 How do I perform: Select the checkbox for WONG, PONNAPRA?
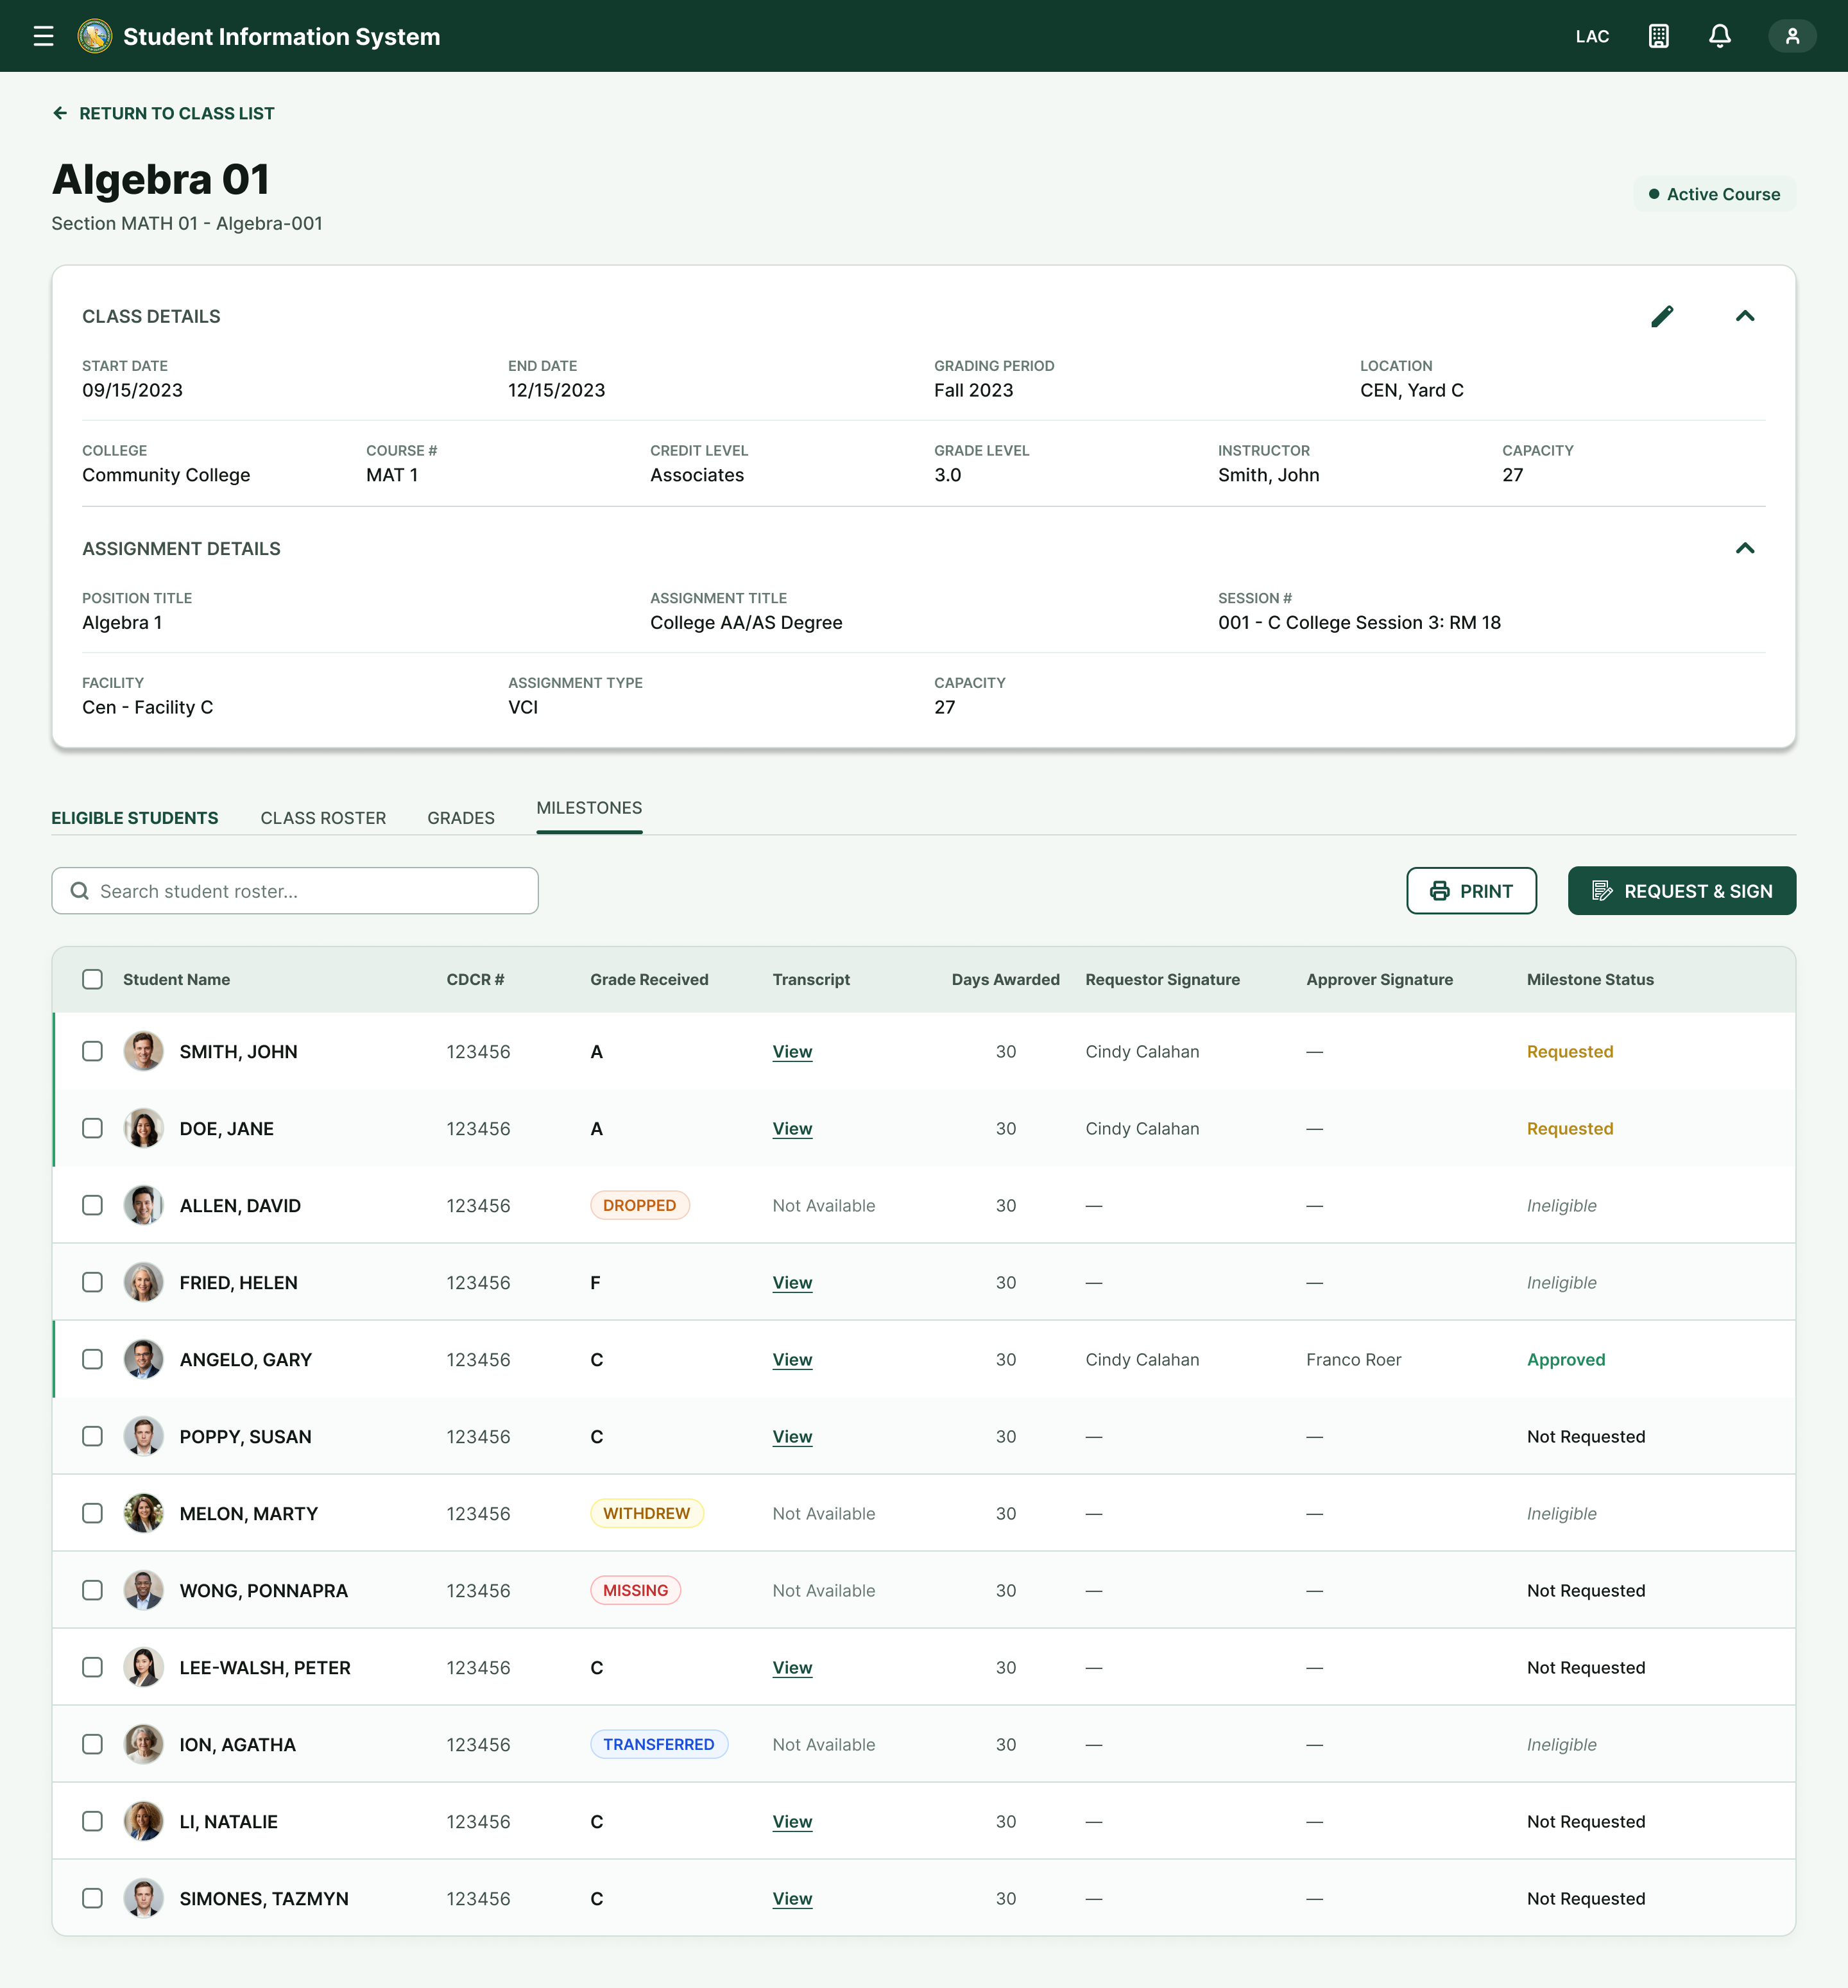(x=92, y=1590)
